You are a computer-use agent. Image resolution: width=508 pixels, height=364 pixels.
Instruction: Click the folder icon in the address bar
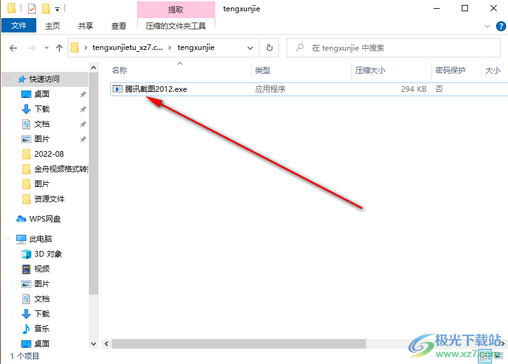click(75, 48)
